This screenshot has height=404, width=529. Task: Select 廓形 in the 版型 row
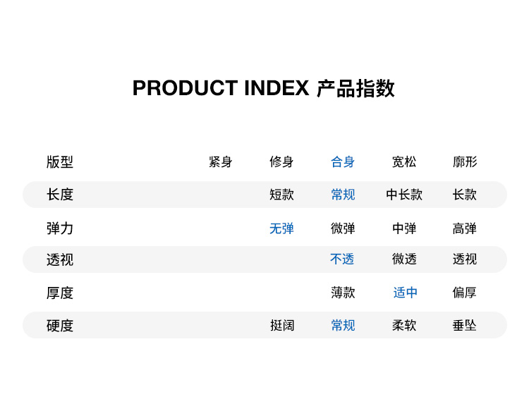click(465, 162)
